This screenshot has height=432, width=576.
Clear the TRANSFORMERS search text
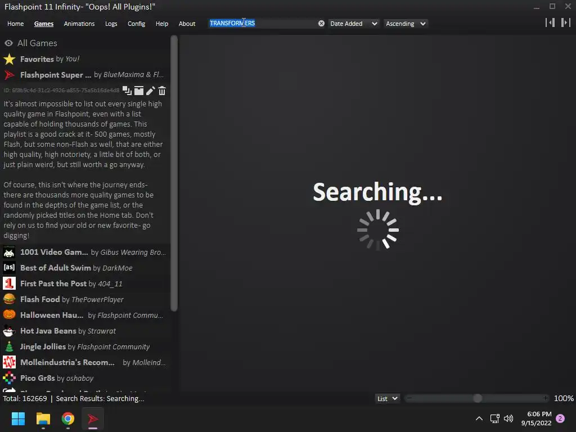point(321,24)
